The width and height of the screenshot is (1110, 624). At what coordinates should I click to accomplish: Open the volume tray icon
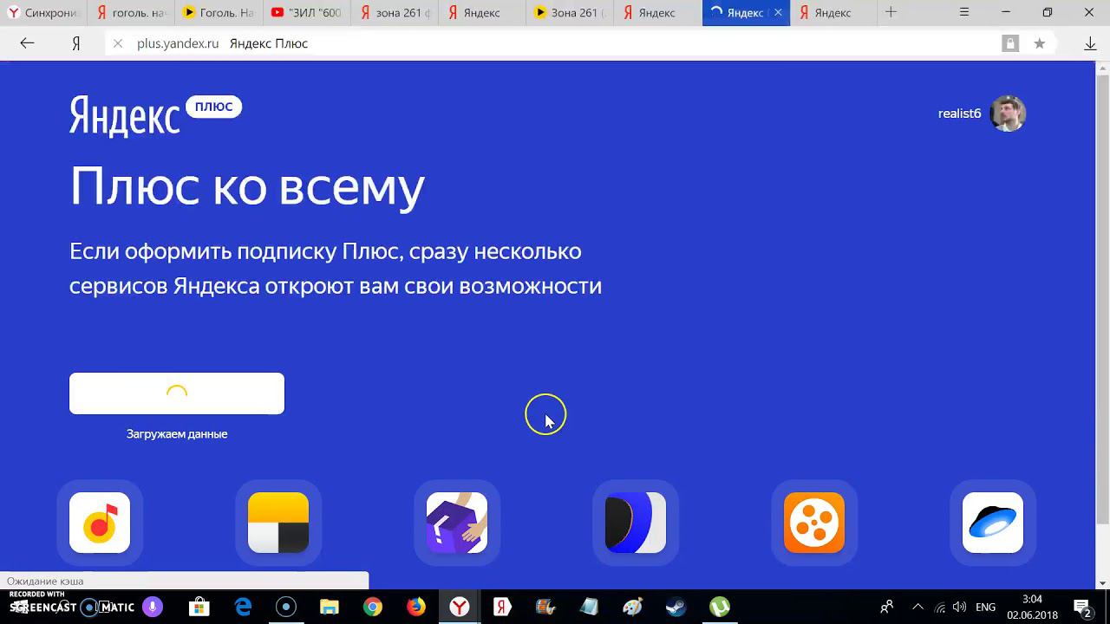click(959, 607)
